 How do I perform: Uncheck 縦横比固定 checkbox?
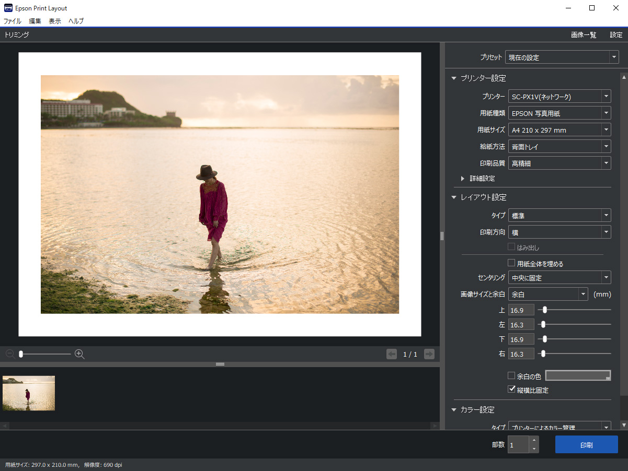click(512, 389)
